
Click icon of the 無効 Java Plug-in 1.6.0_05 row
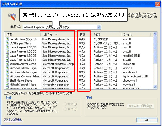(x=8, y=48)
